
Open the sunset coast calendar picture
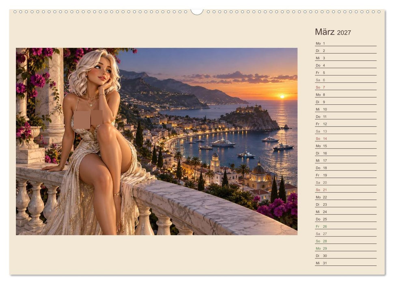coord(157,142)
